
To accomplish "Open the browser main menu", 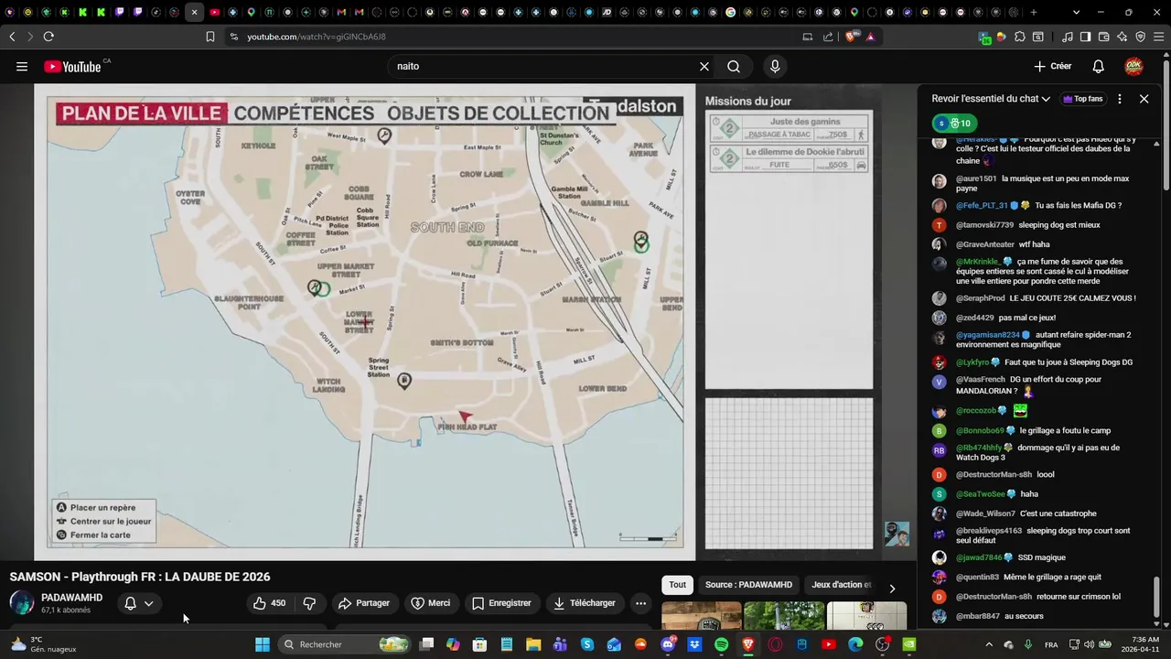I will [x=1159, y=37].
